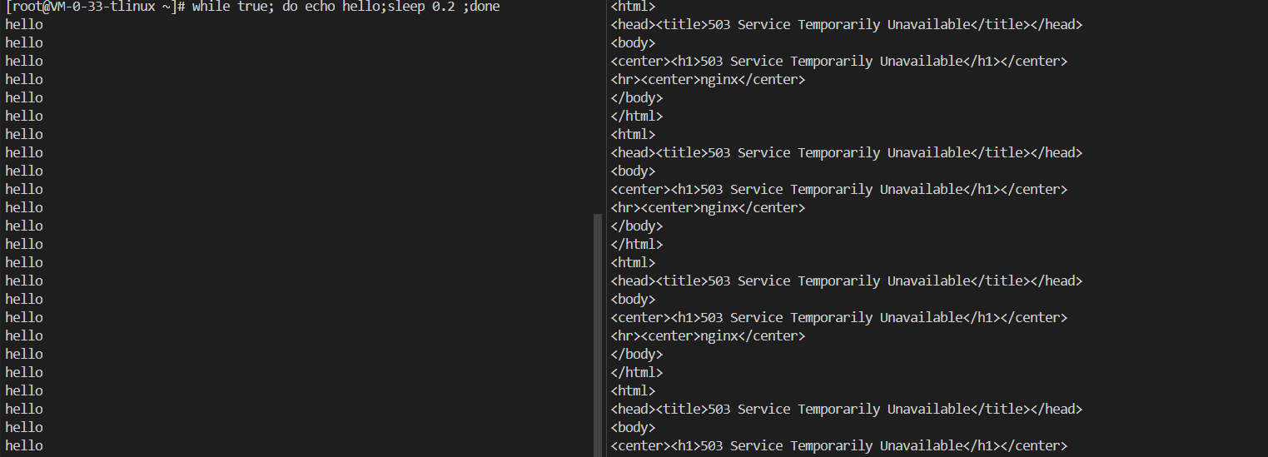Click the bottommost hello output line
Image resolution: width=1268 pixels, height=457 pixels.
click(24, 445)
